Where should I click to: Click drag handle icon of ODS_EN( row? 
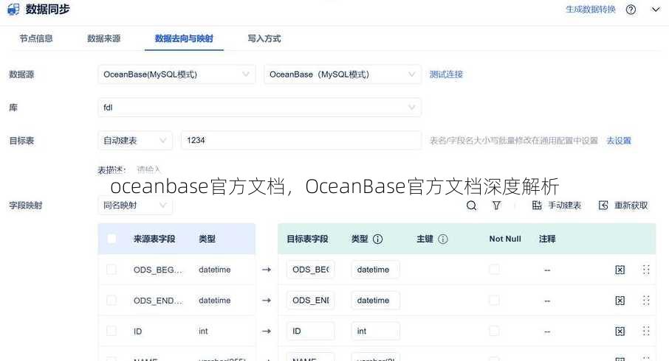click(646, 301)
